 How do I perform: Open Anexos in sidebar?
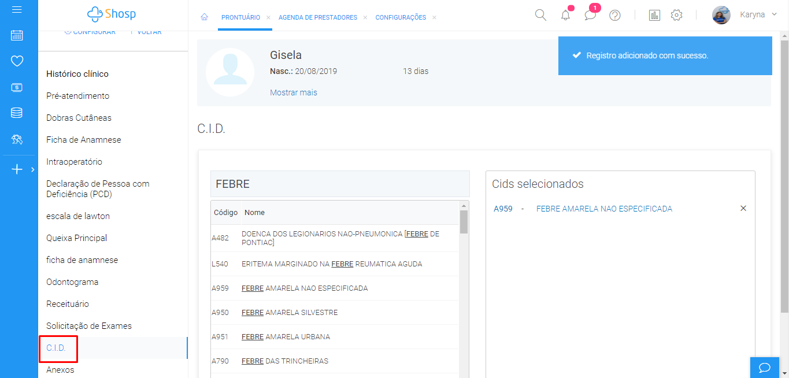pos(60,370)
